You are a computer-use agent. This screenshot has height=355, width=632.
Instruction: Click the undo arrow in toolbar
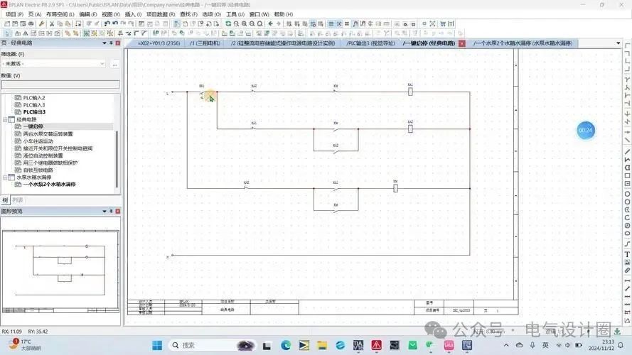pyautogui.click(x=107, y=23)
